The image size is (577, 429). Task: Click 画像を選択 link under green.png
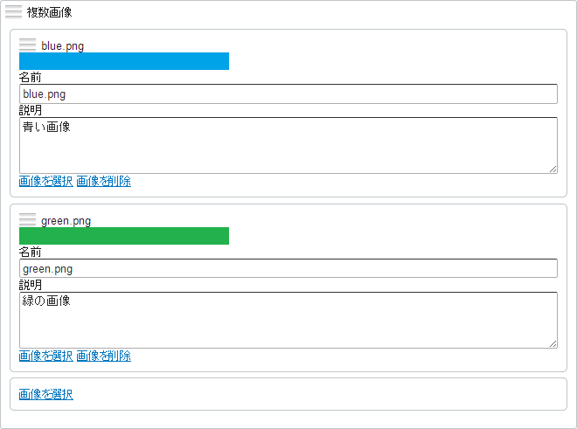46,356
